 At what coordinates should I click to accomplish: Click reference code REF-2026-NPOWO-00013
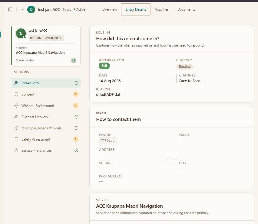point(46,38)
